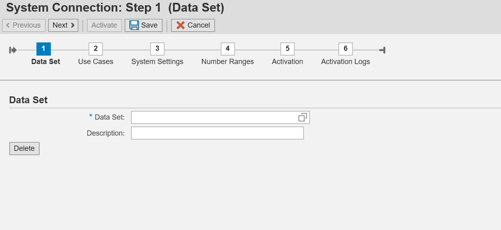
Task: Switch to System Settings step label
Action: (157, 62)
